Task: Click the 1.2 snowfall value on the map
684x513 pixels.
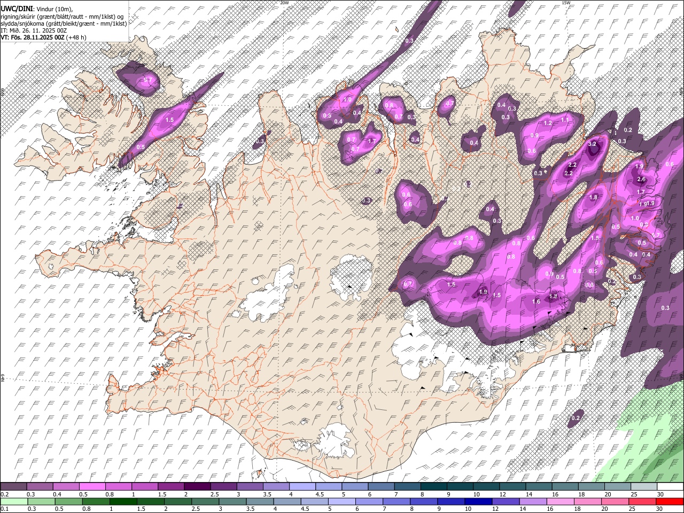Action: [547, 123]
